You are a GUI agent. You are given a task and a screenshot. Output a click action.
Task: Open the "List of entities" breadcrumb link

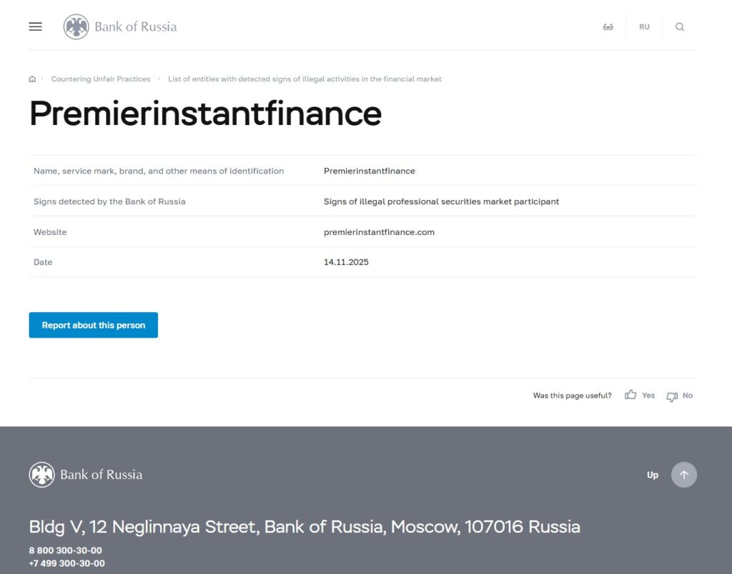pyautogui.click(x=305, y=79)
